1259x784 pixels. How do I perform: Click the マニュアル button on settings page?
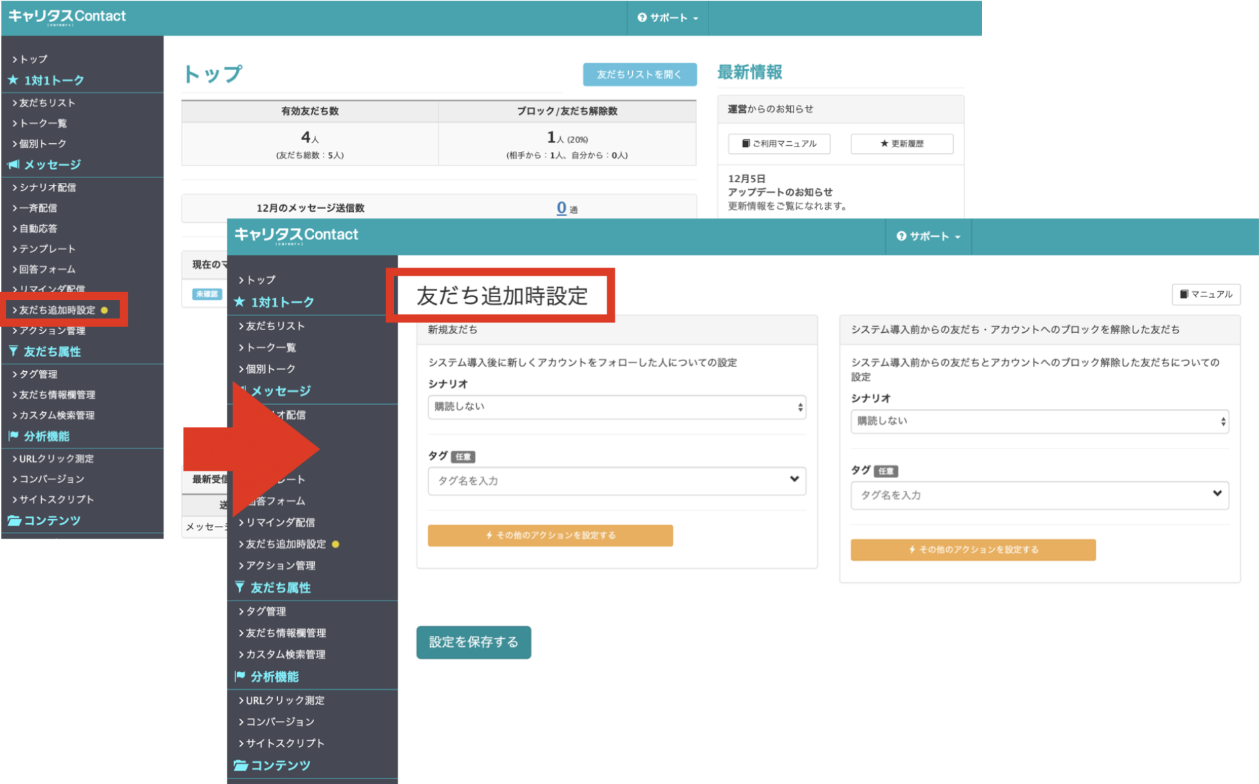1206,295
